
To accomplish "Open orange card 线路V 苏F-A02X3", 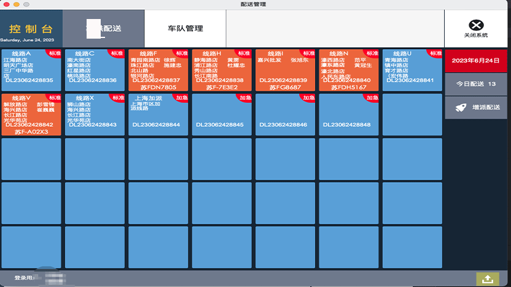I will point(31,115).
